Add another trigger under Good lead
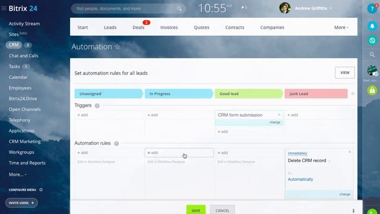Screen dimensions: 380x214 pos(223,131)
